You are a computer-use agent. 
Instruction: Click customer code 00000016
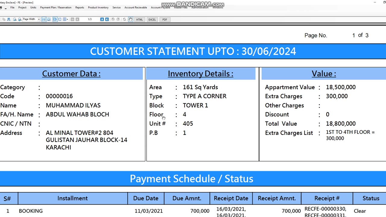[x=59, y=96]
